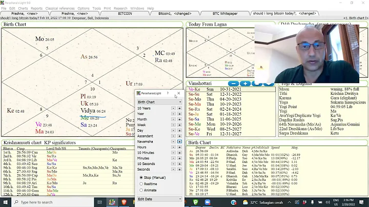
Task: Click plus next to Seconds
Action: click(179, 170)
